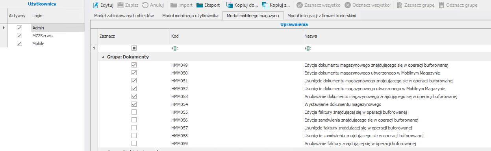Click the Eksport folder icon
Image resolution: width=491 pixels, height=151 pixels.
coord(200,5)
